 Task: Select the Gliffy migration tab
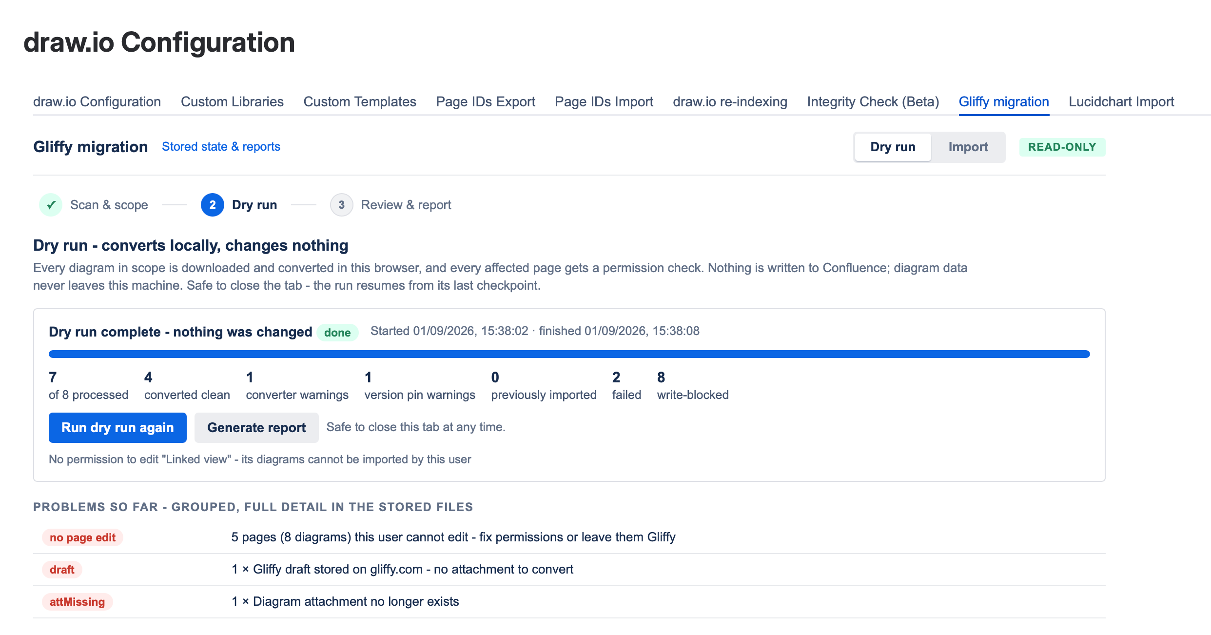click(1004, 101)
